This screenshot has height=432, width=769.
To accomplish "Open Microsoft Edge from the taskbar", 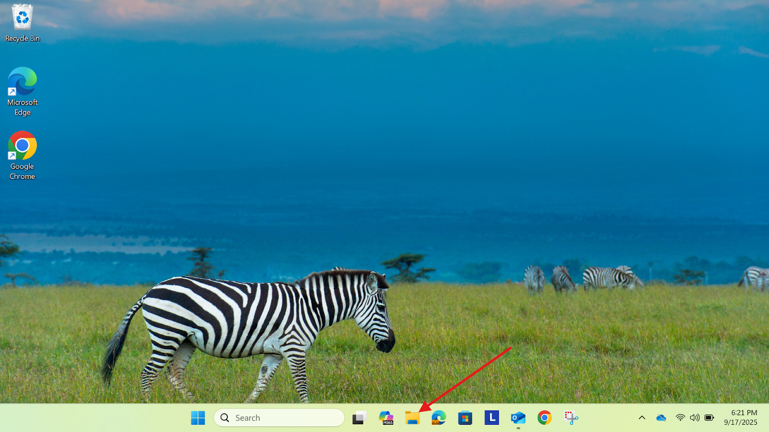I will coord(439,418).
